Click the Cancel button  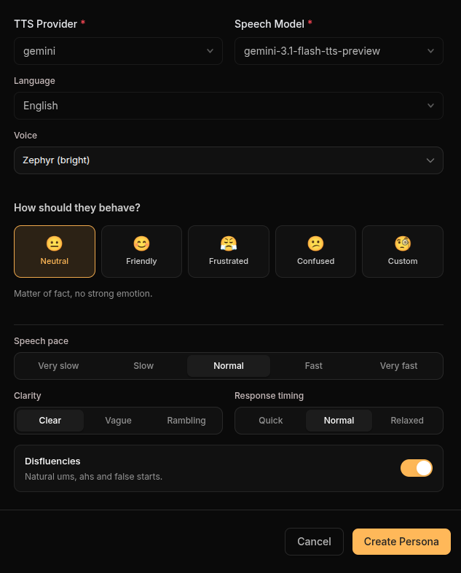click(x=314, y=542)
